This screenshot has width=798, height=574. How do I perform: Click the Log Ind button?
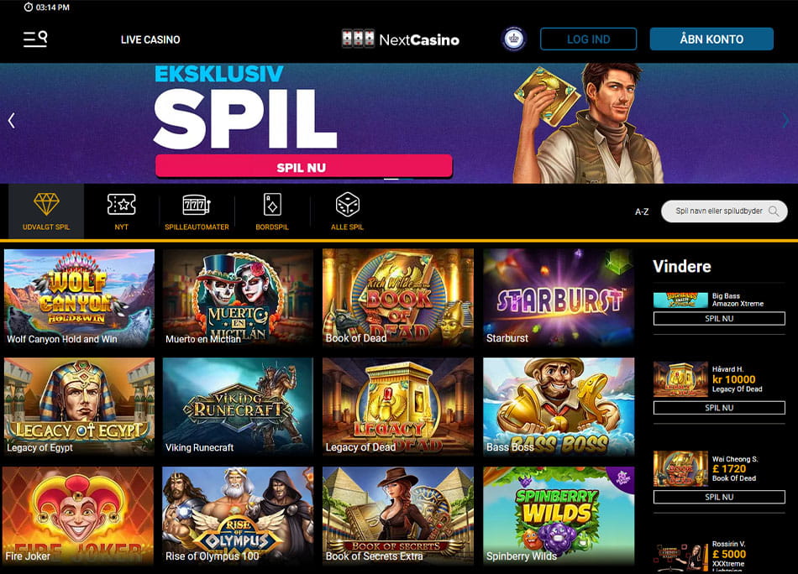[x=588, y=39]
